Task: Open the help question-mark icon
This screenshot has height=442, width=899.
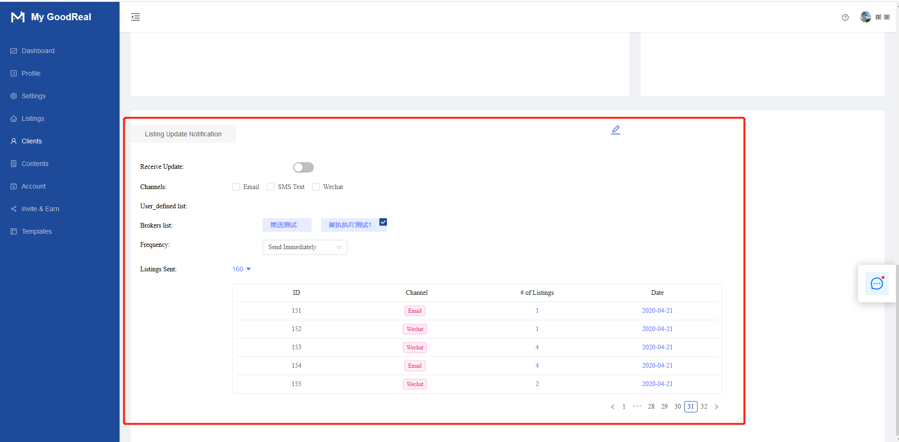Action: pos(845,17)
